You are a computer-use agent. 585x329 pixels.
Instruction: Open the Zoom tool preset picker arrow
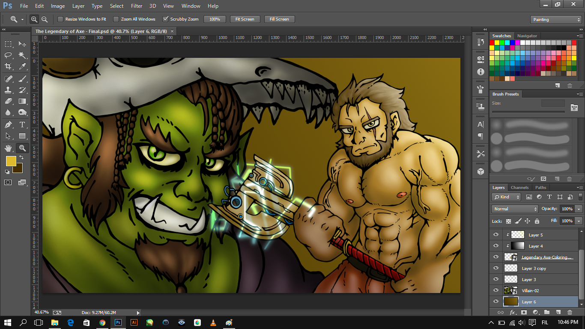[x=22, y=20]
